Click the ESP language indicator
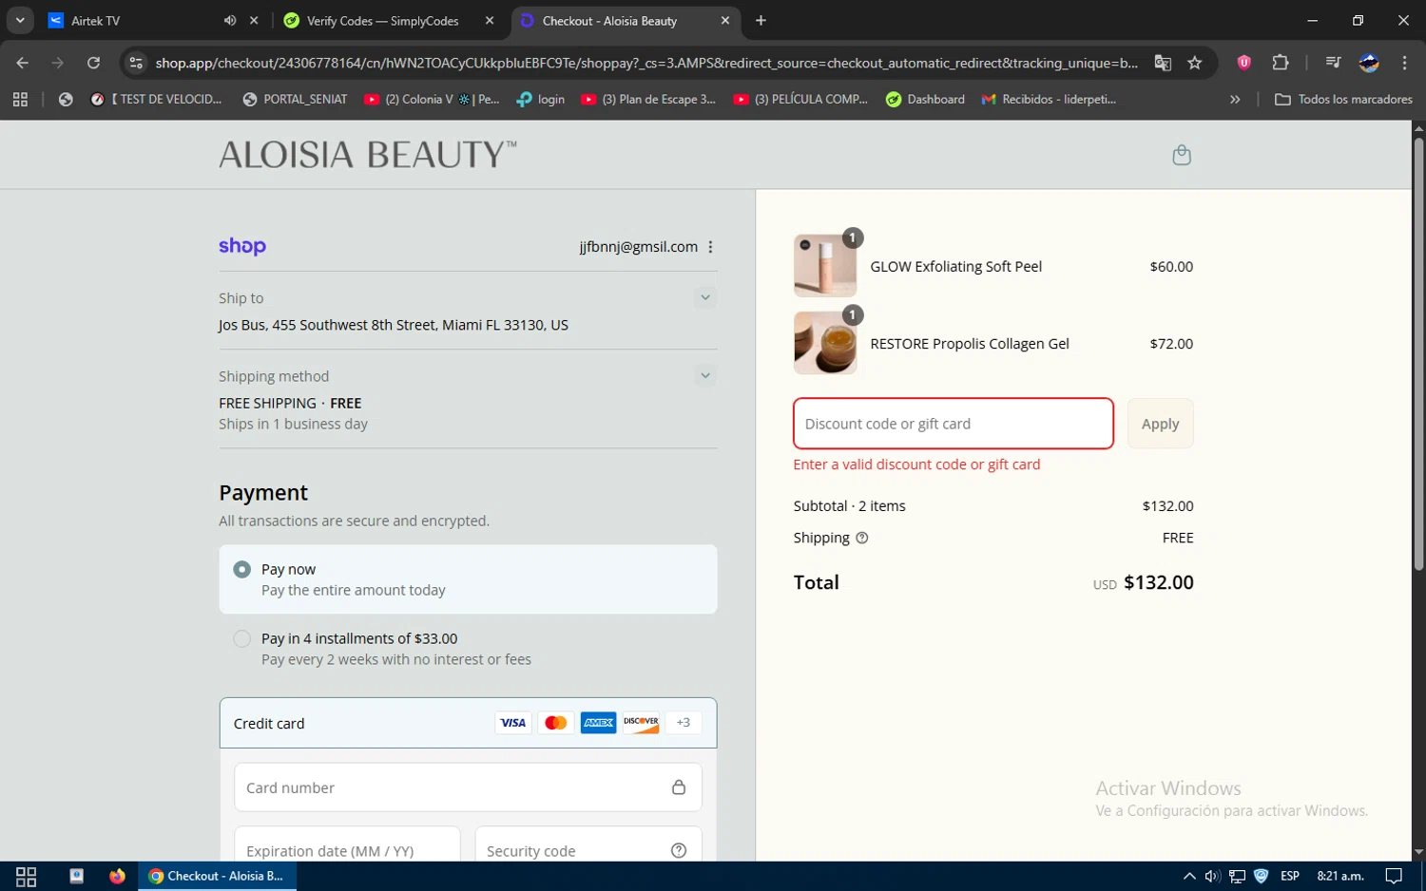Image resolution: width=1426 pixels, height=891 pixels. 1290,876
